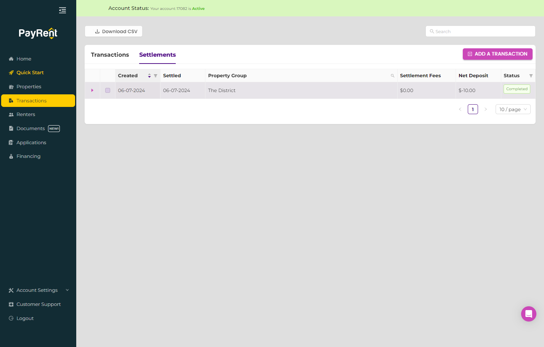Sort by Created date arrows
This screenshot has width=544, height=347.
149,76
